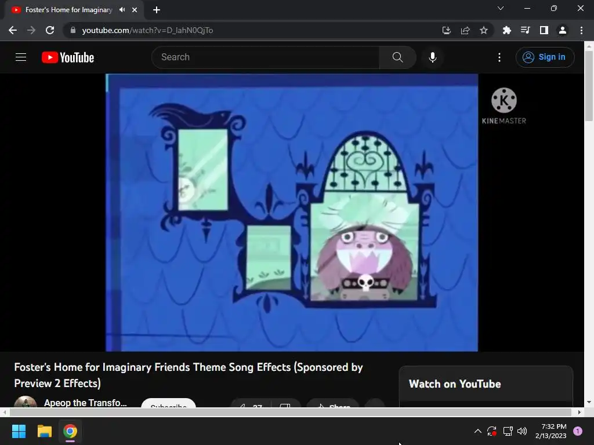Click the network display tray icon
594x445 pixels.
(508, 431)
